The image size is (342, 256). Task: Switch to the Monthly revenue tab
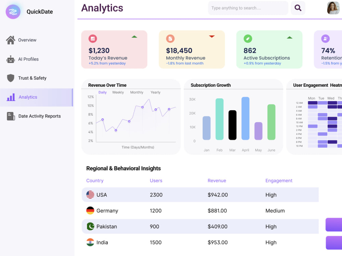pos(137,92)
